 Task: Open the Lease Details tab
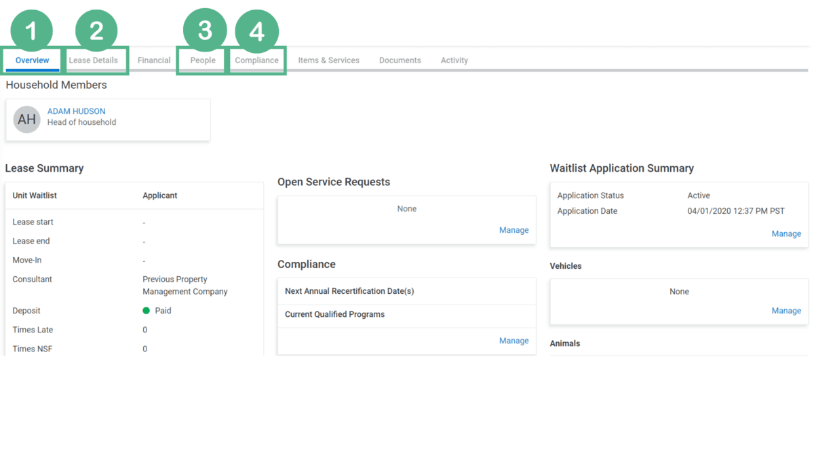pyautogui.click(x=93, y=60)
